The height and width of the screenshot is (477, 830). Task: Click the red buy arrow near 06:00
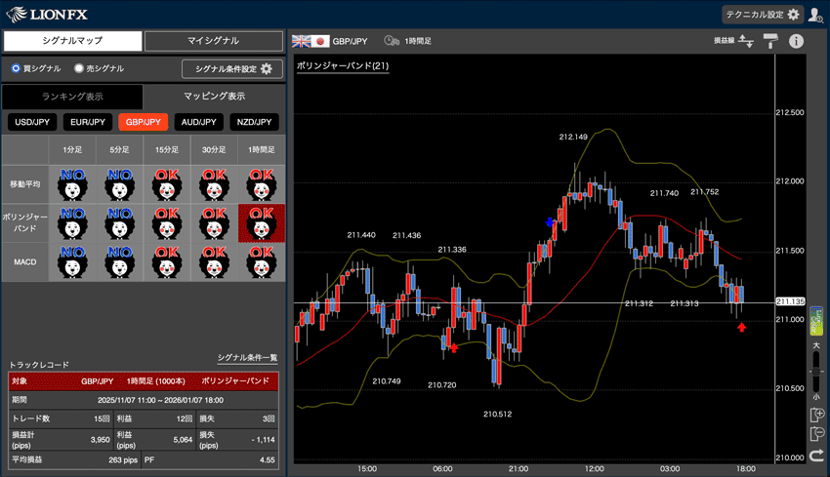click(454, 347)
